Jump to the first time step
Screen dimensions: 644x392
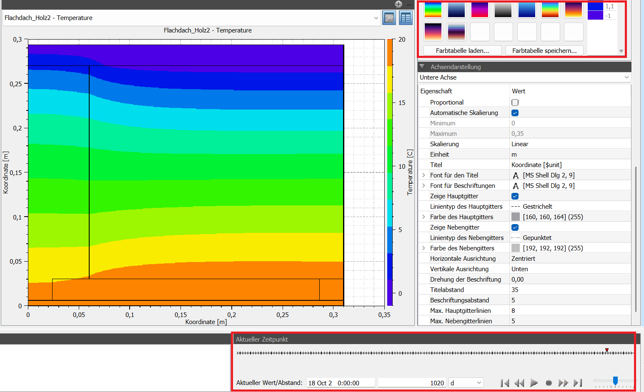tap(505, 383)
